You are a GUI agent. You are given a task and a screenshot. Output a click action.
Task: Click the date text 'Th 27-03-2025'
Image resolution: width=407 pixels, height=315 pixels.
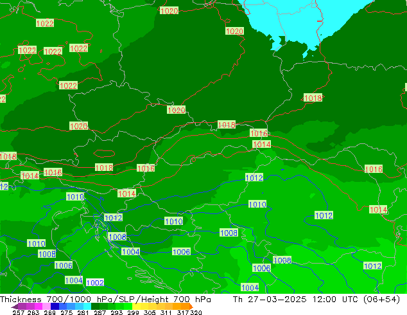pos(270,300)
